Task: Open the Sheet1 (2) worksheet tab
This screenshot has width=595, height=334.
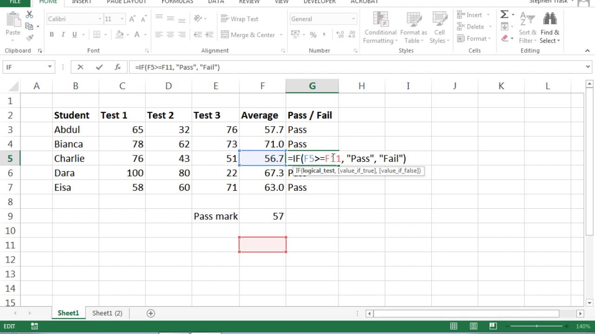Action: (x=107, y=313)
